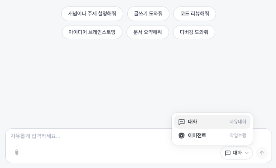Viewport: 276px width, 168px height.
Task: Select the 디버깅 도와줘 suggestion chip
Action: point(194,32)
